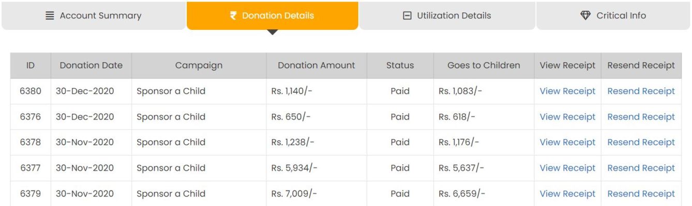View receipt for the Rs. 5,934 donation
This screenshot has height=206, width=692.
click(x=567, y=168)
